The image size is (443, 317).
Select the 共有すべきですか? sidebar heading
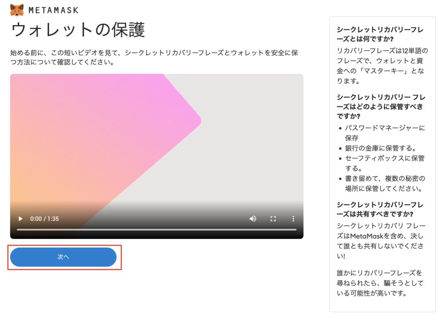click(x=380, y=209)
